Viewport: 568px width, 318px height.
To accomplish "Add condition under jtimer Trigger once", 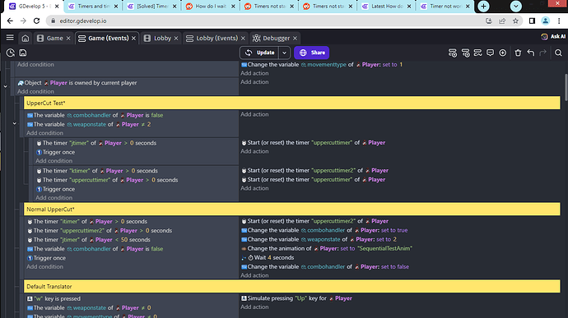I will click(x=54, y=161).
